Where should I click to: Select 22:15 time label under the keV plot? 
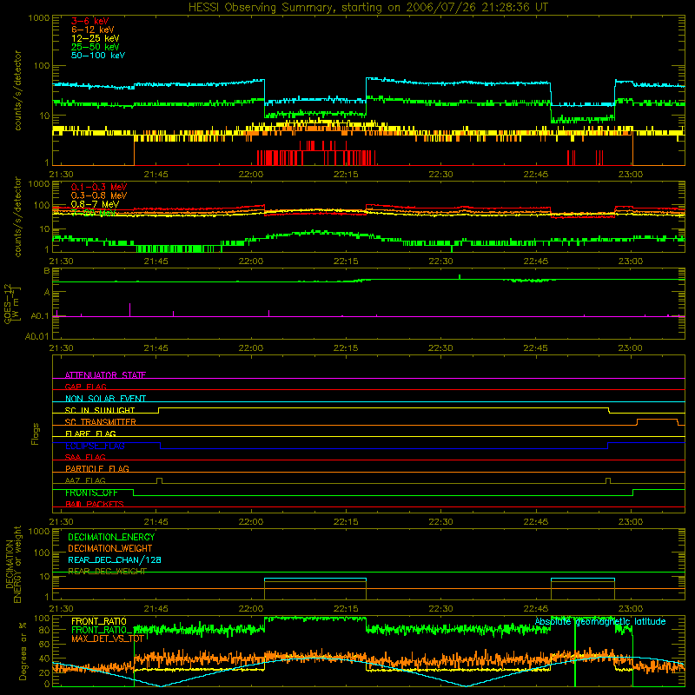pyautogui.click(x=346, y=175)
